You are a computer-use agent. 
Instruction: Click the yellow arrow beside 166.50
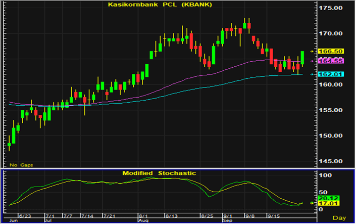(x=313, y=52)
